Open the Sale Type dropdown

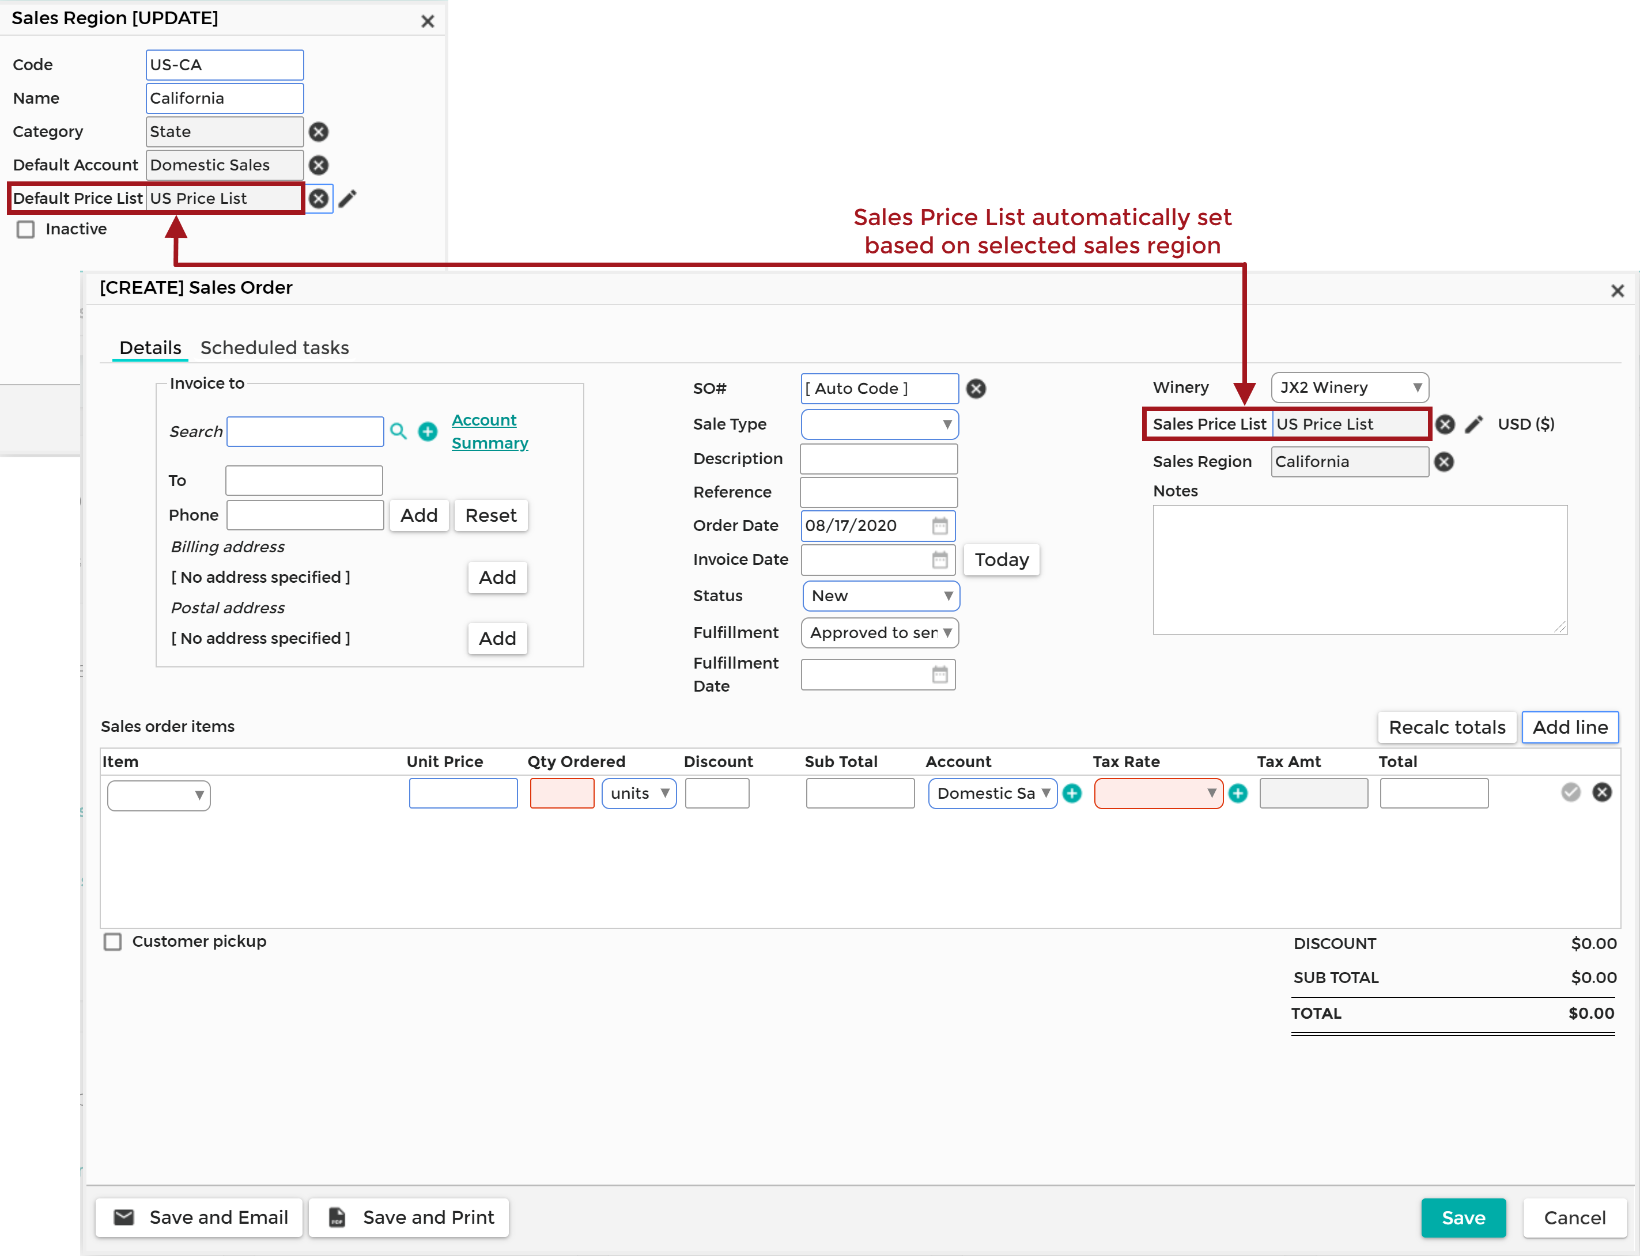[x=880, y=424]
